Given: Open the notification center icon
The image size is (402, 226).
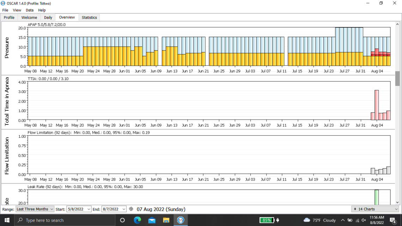Looking at the screenshot, I should pyautogui.click(x=393, y=220).
